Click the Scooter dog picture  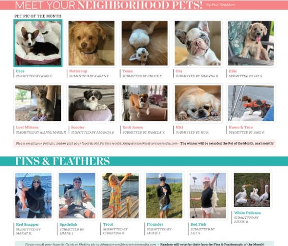[x=91, y=103]
